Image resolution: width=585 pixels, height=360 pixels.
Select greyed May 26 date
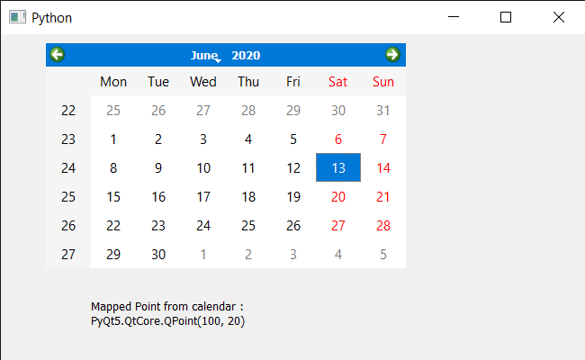tap(158, 110)
